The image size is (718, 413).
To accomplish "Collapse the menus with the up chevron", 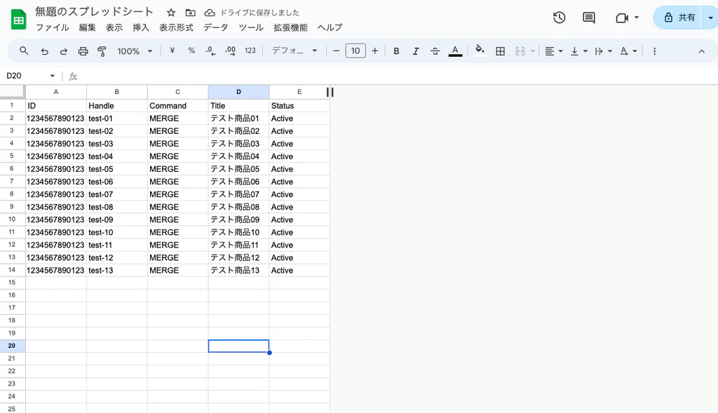I will click(701, 51).
